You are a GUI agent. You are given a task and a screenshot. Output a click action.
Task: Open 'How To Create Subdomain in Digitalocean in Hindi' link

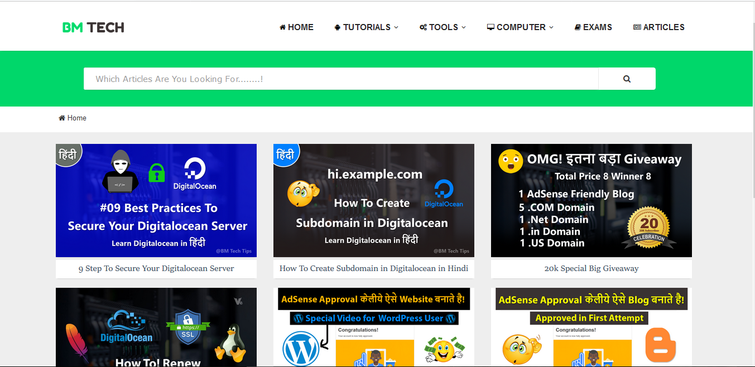coord(374,268)
